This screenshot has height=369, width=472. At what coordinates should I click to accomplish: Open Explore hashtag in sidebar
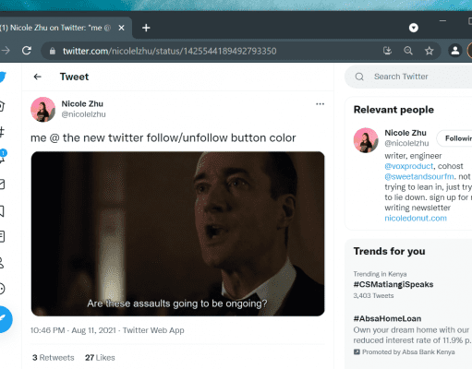pyautogui.click(x=2, y=132)
